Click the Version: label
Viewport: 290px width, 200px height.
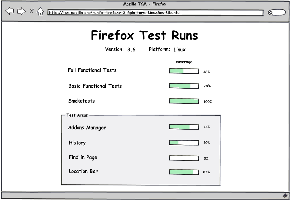(115, 49)
